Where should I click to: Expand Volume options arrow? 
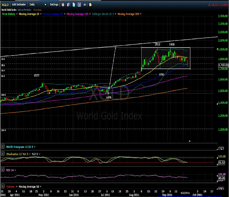[16, 187]
